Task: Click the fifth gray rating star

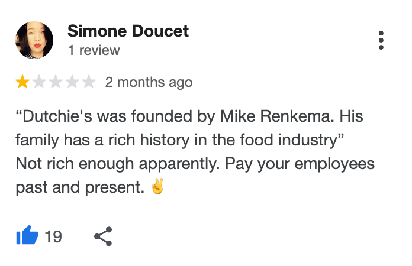Action: 89,82
